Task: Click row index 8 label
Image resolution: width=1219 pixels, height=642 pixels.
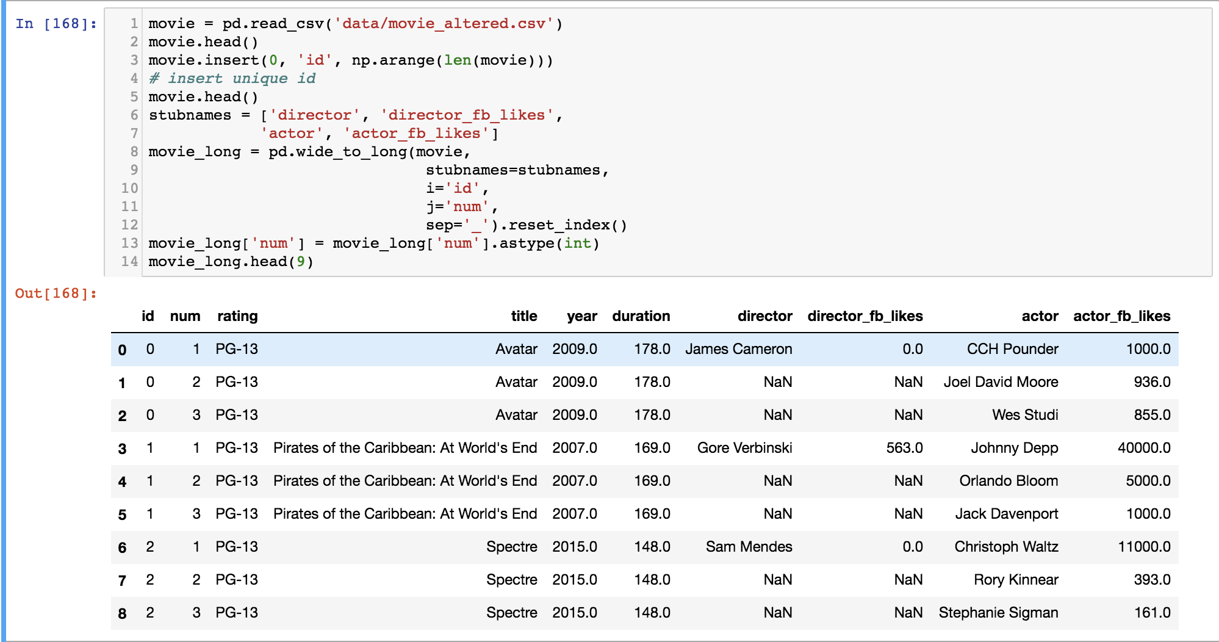Action: [122, 613]
